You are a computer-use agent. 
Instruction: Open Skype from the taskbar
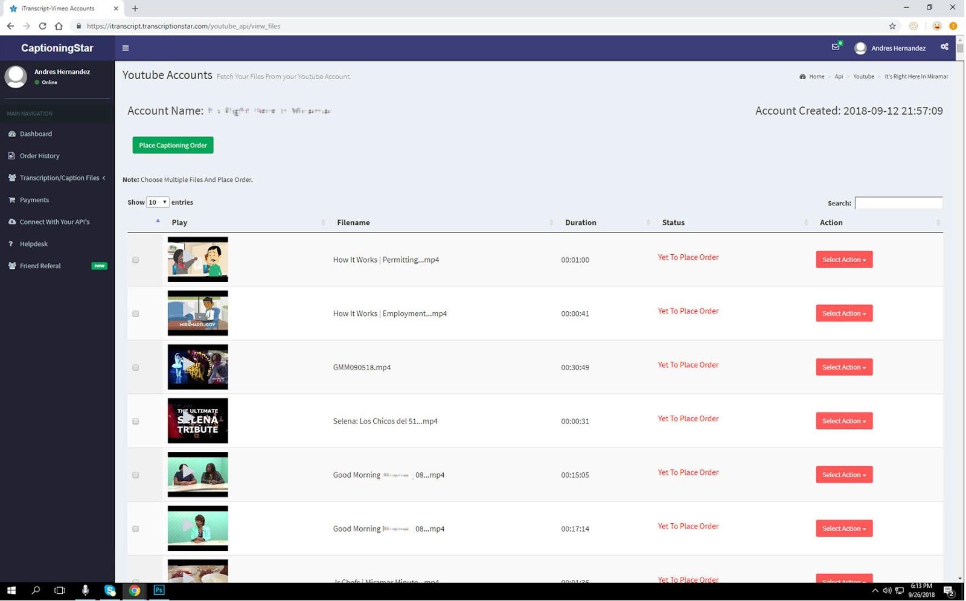point(110,591)
